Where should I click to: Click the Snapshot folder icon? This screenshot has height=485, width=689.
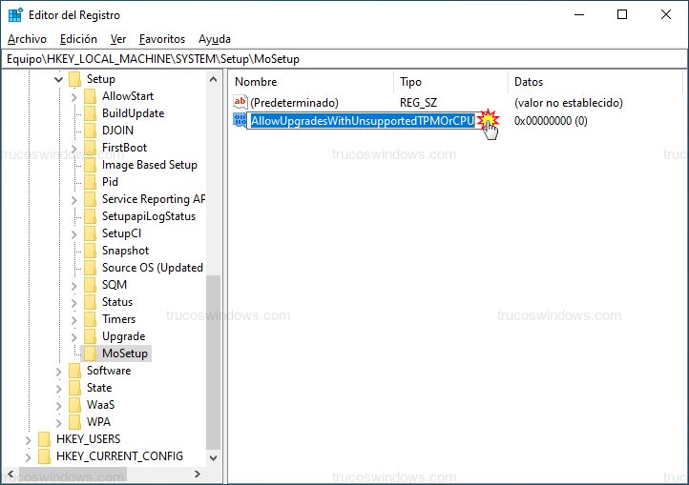click(x=90, y=251)
